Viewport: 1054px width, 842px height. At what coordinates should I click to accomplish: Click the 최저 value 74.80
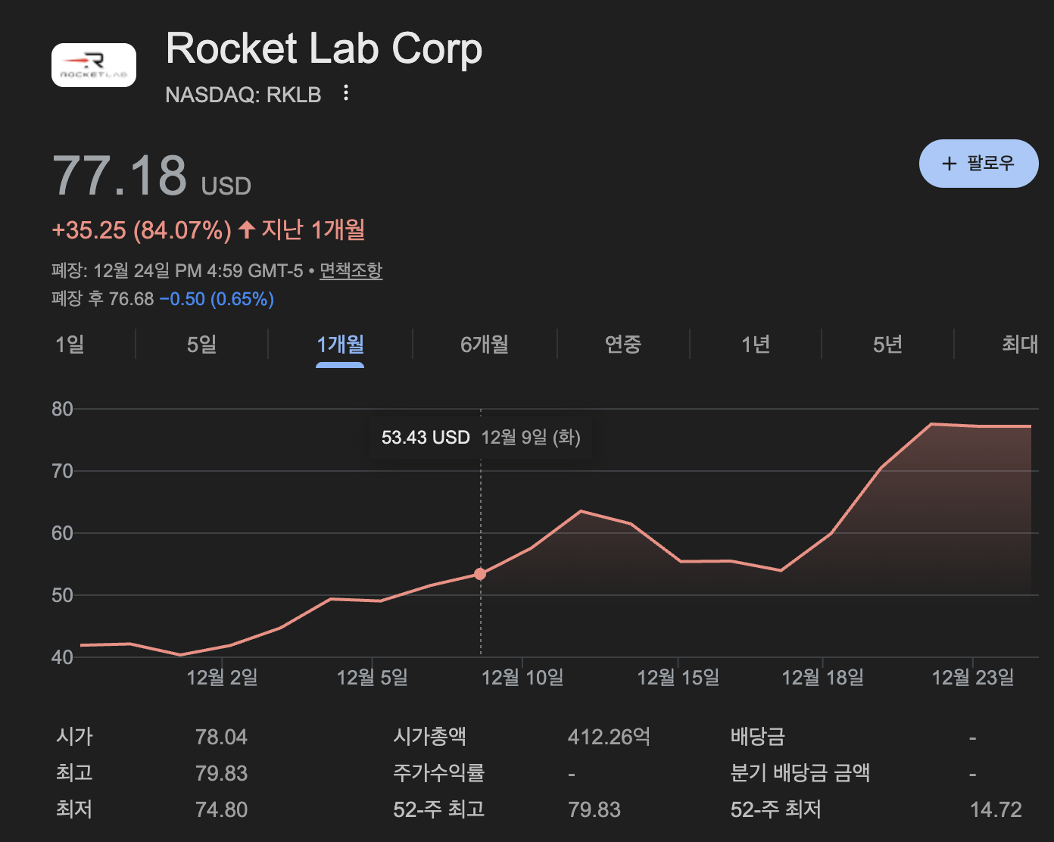click(221, 809)
